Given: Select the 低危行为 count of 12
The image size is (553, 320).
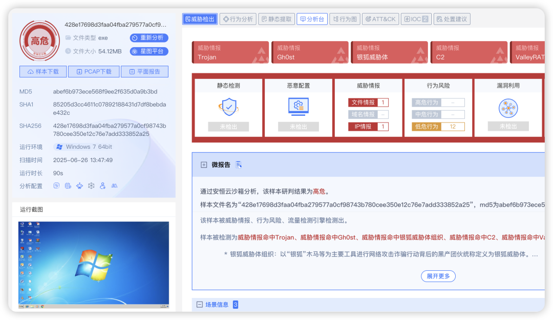Looking at the screenshot, I should tap(452, 127).
